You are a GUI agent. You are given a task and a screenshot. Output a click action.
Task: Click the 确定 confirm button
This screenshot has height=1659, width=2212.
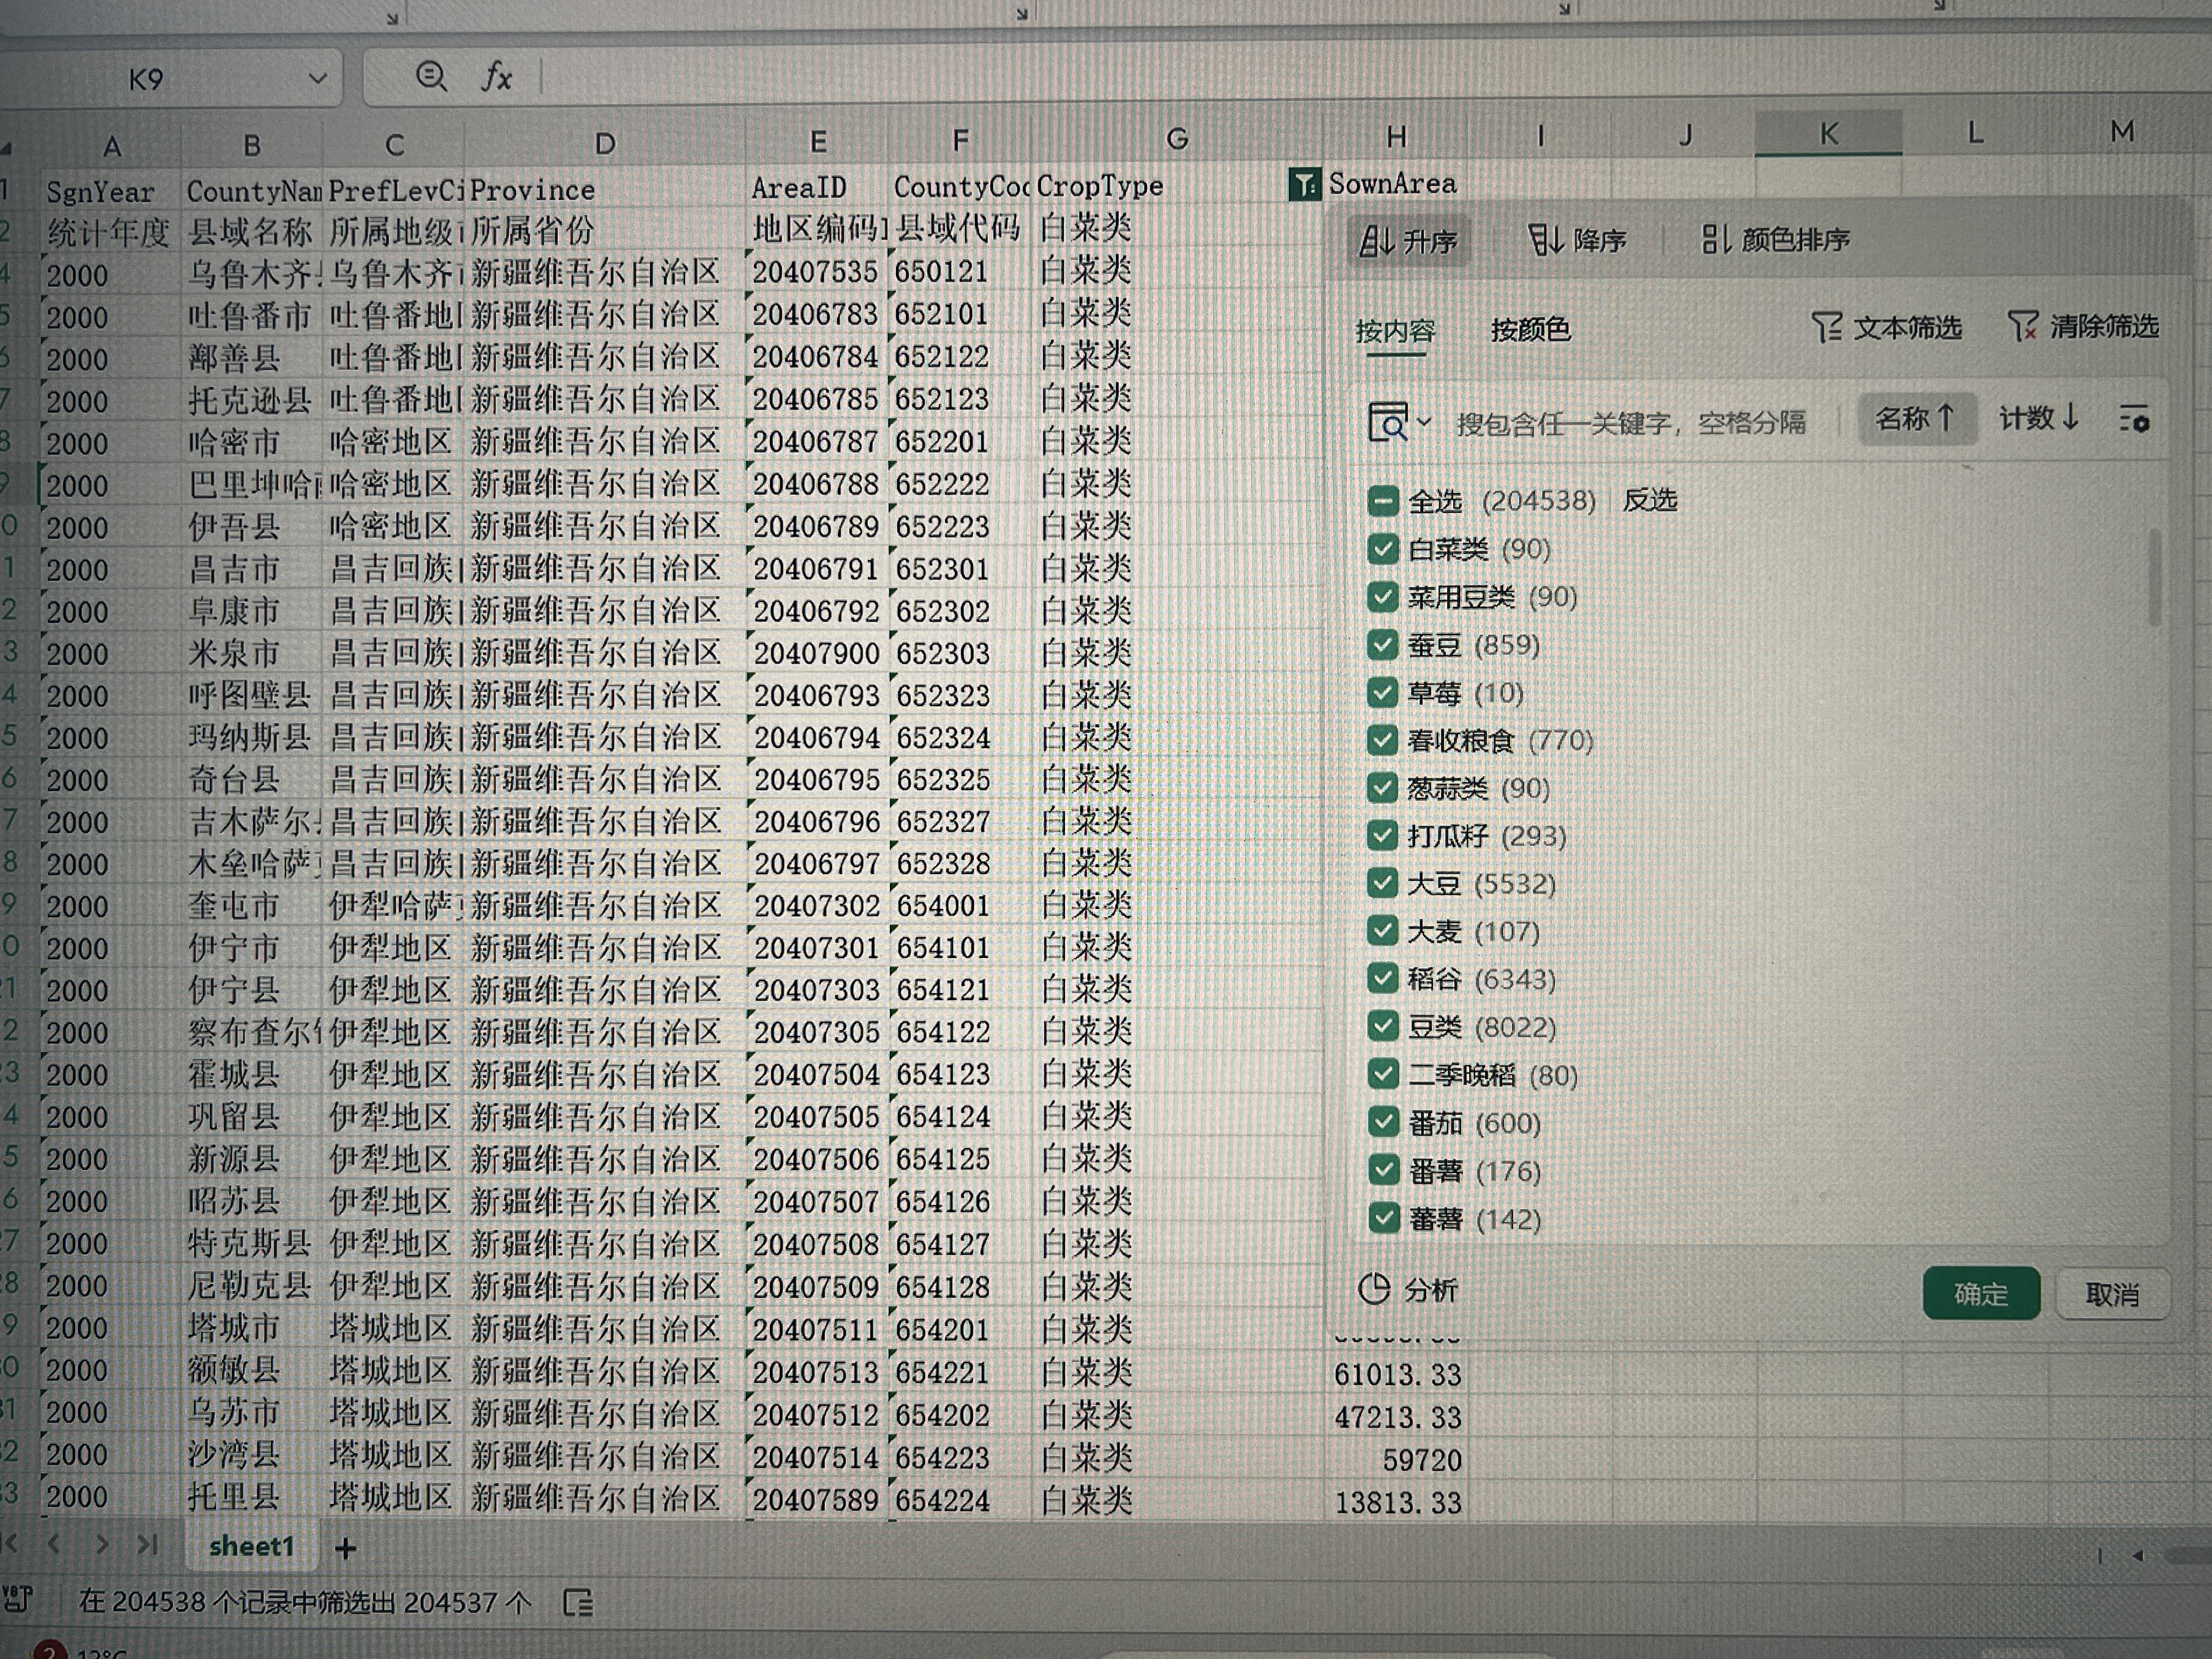[1980, 1294]
